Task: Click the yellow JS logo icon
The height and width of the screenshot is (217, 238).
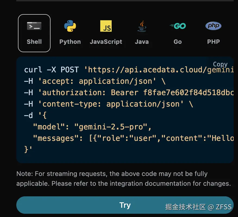Action: tap(106, 26)
